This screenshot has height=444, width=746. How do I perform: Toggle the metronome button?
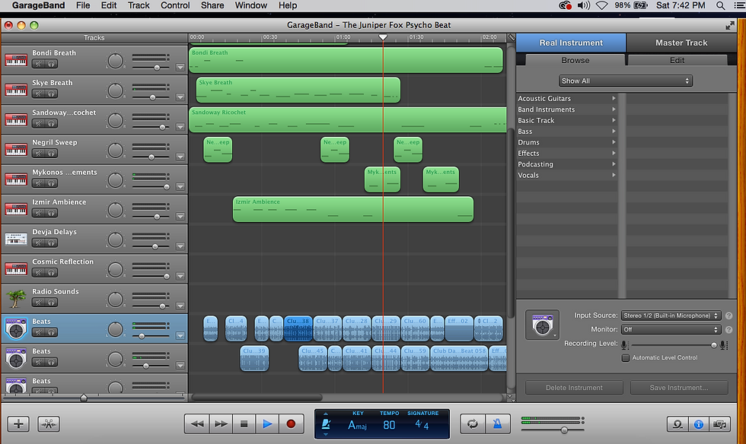click(497, 423)
